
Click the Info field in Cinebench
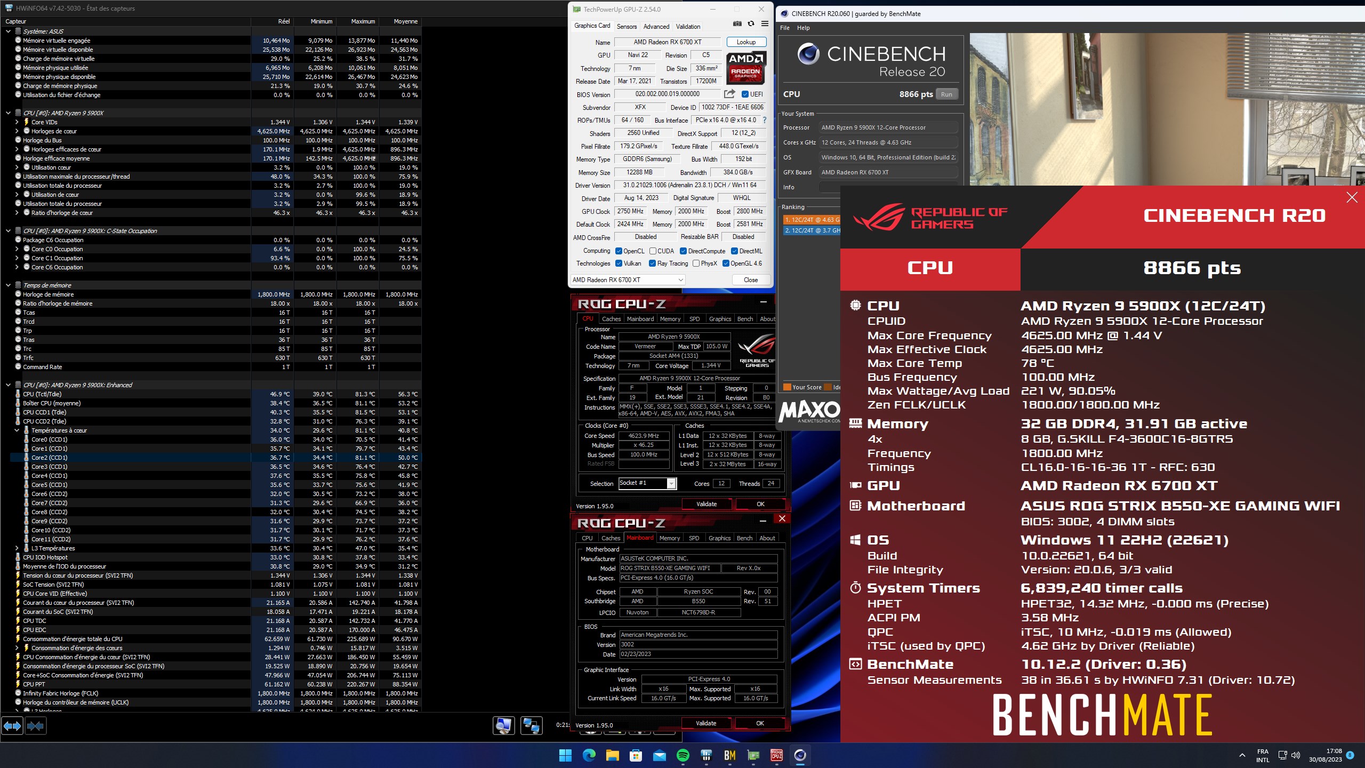(888, 187)
